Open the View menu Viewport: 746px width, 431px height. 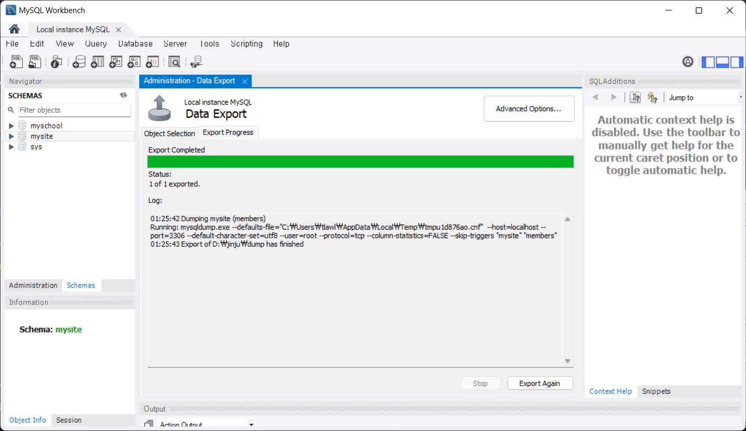(x=65, y=44)
